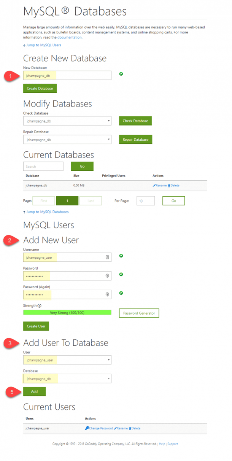This screenshot has height=461, width=232.
Task: Select page 1 in pagination
Action: pos(67,201)
